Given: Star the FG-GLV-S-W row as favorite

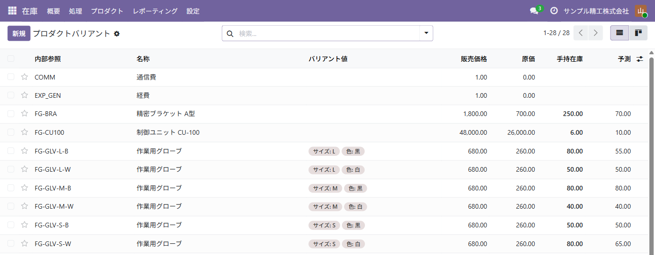Looking at the screenshot, I should (x=24, y=244).
